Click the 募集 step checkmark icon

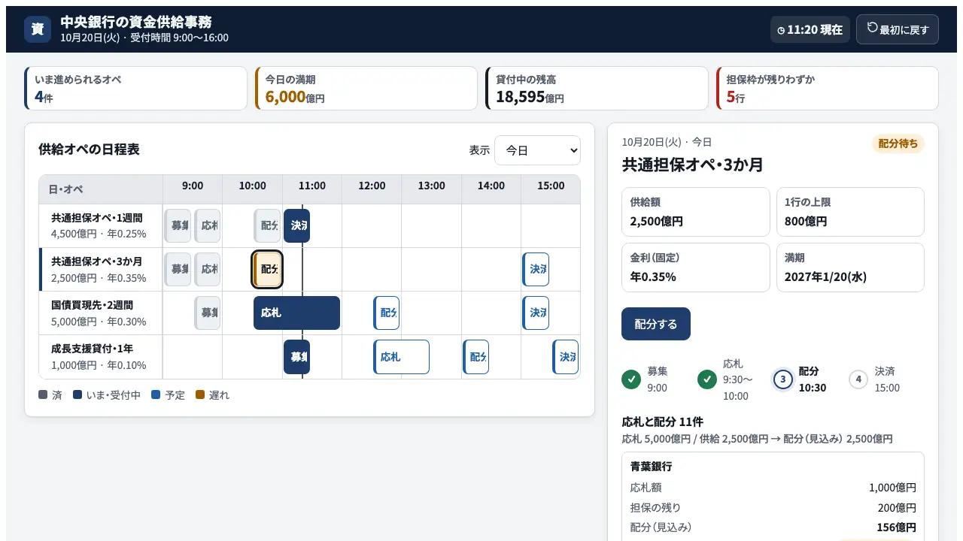pos(631,379)
